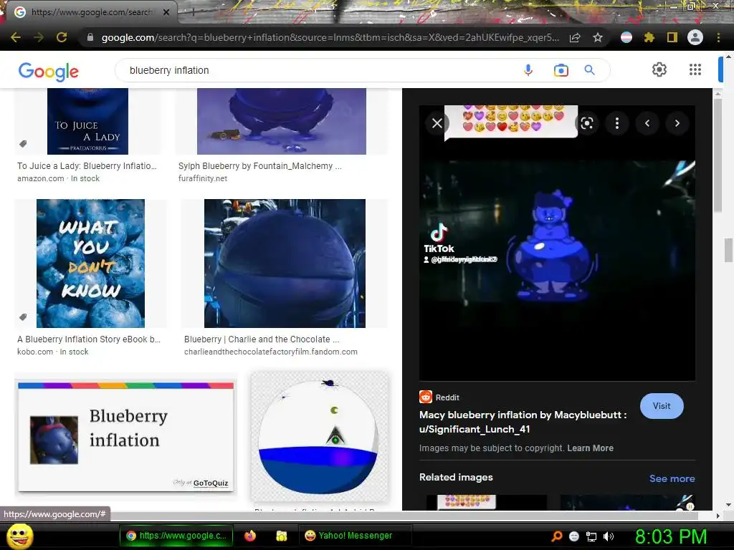Screen dimensions: 734x550
Task: Open Google quick settings gear
Action: tap(659, 69)
